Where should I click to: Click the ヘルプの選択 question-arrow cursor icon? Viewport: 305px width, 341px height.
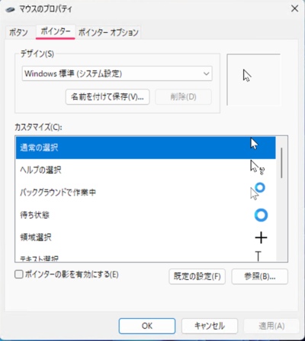tap(258, 167)
